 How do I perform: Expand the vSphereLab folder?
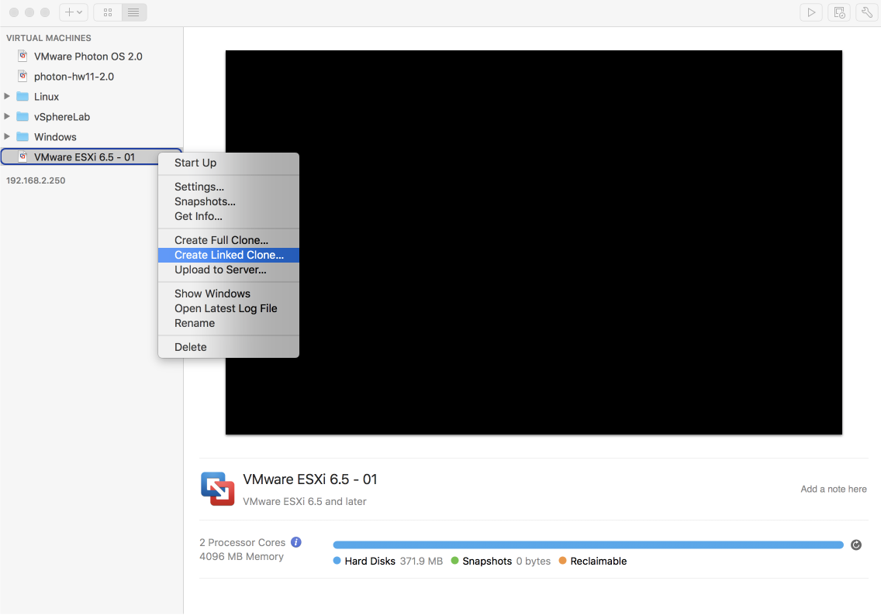click(7, 117)
